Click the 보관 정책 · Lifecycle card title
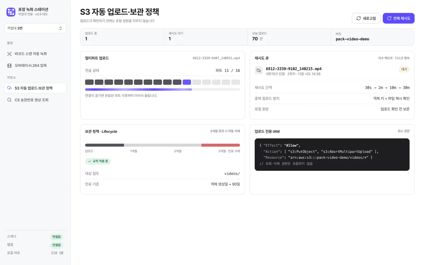424x265 pixels. pyautogui.click(x=101, y=131)
